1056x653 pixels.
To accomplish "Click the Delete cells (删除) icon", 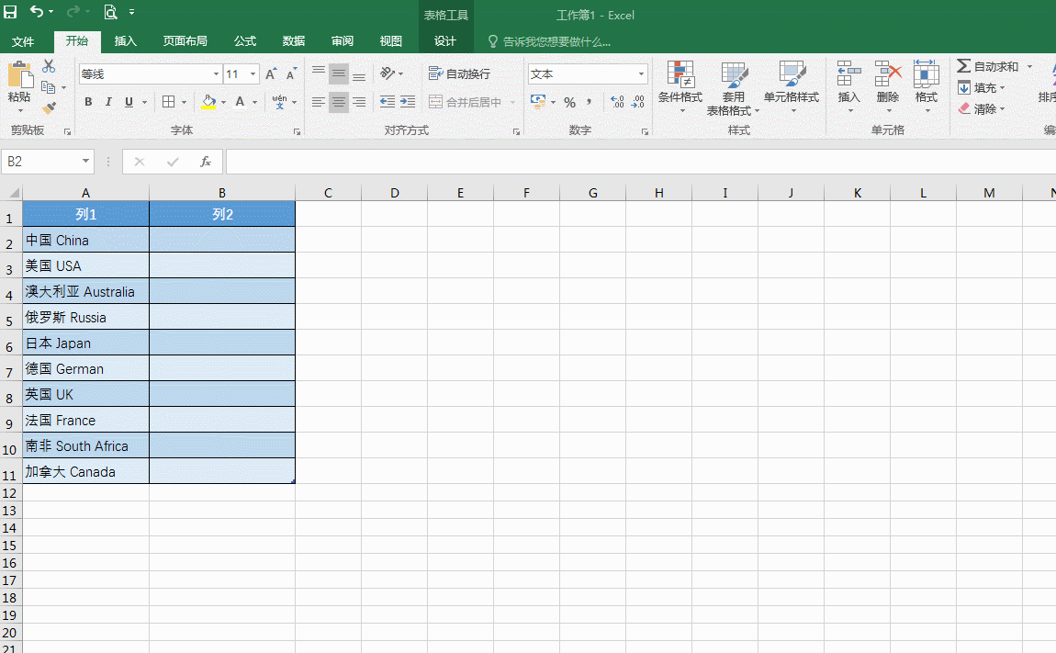I will (888, 74).
